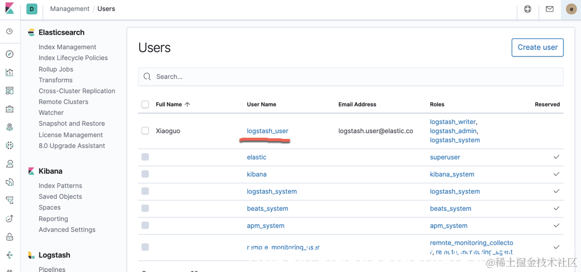Open Remote Clusters page
581x272 pixels.
64,102
